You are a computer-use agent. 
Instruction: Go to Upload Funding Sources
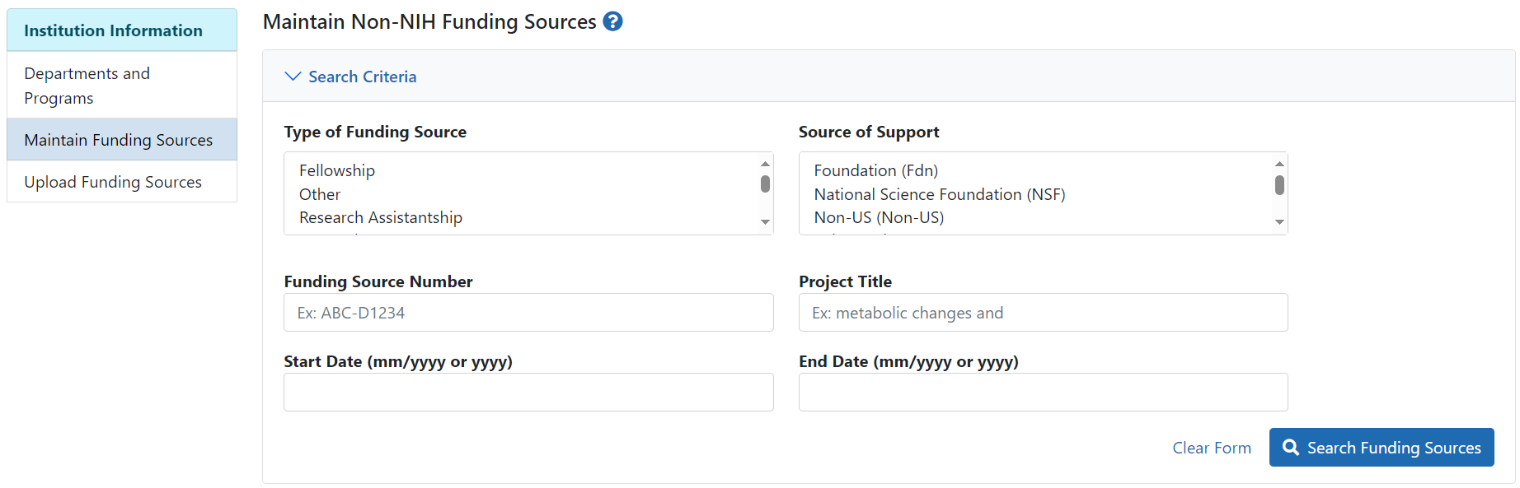click(x=122, y=182)
